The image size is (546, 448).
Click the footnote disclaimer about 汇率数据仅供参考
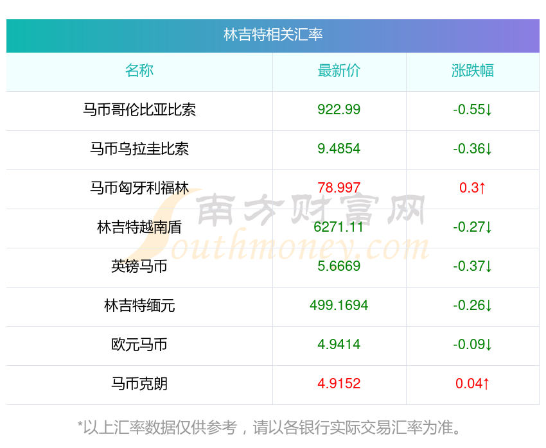click(x=270, y=428)
